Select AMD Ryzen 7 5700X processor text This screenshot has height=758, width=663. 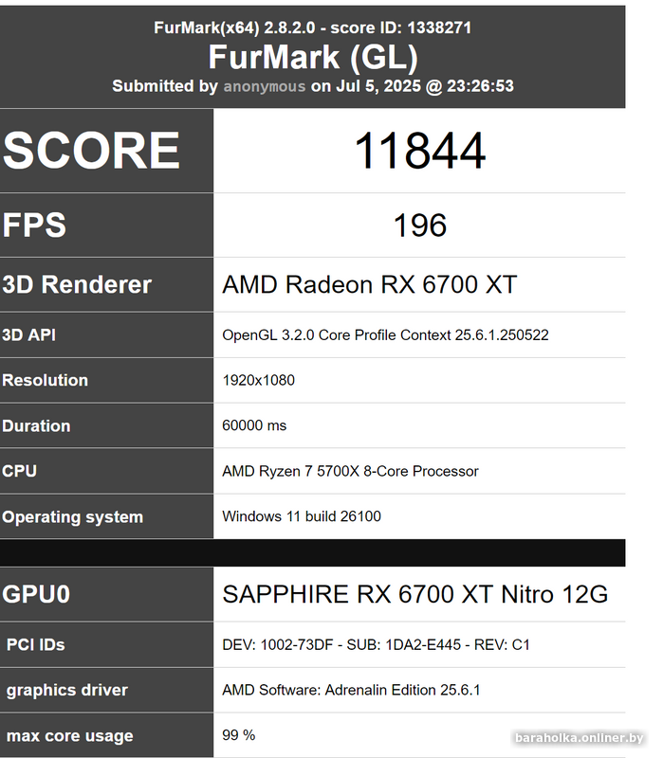click(350, 471)
